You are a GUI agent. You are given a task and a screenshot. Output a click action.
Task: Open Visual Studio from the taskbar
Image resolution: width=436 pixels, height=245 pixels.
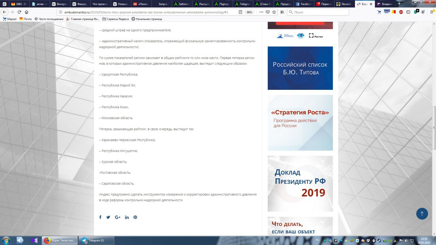point(34,240)
